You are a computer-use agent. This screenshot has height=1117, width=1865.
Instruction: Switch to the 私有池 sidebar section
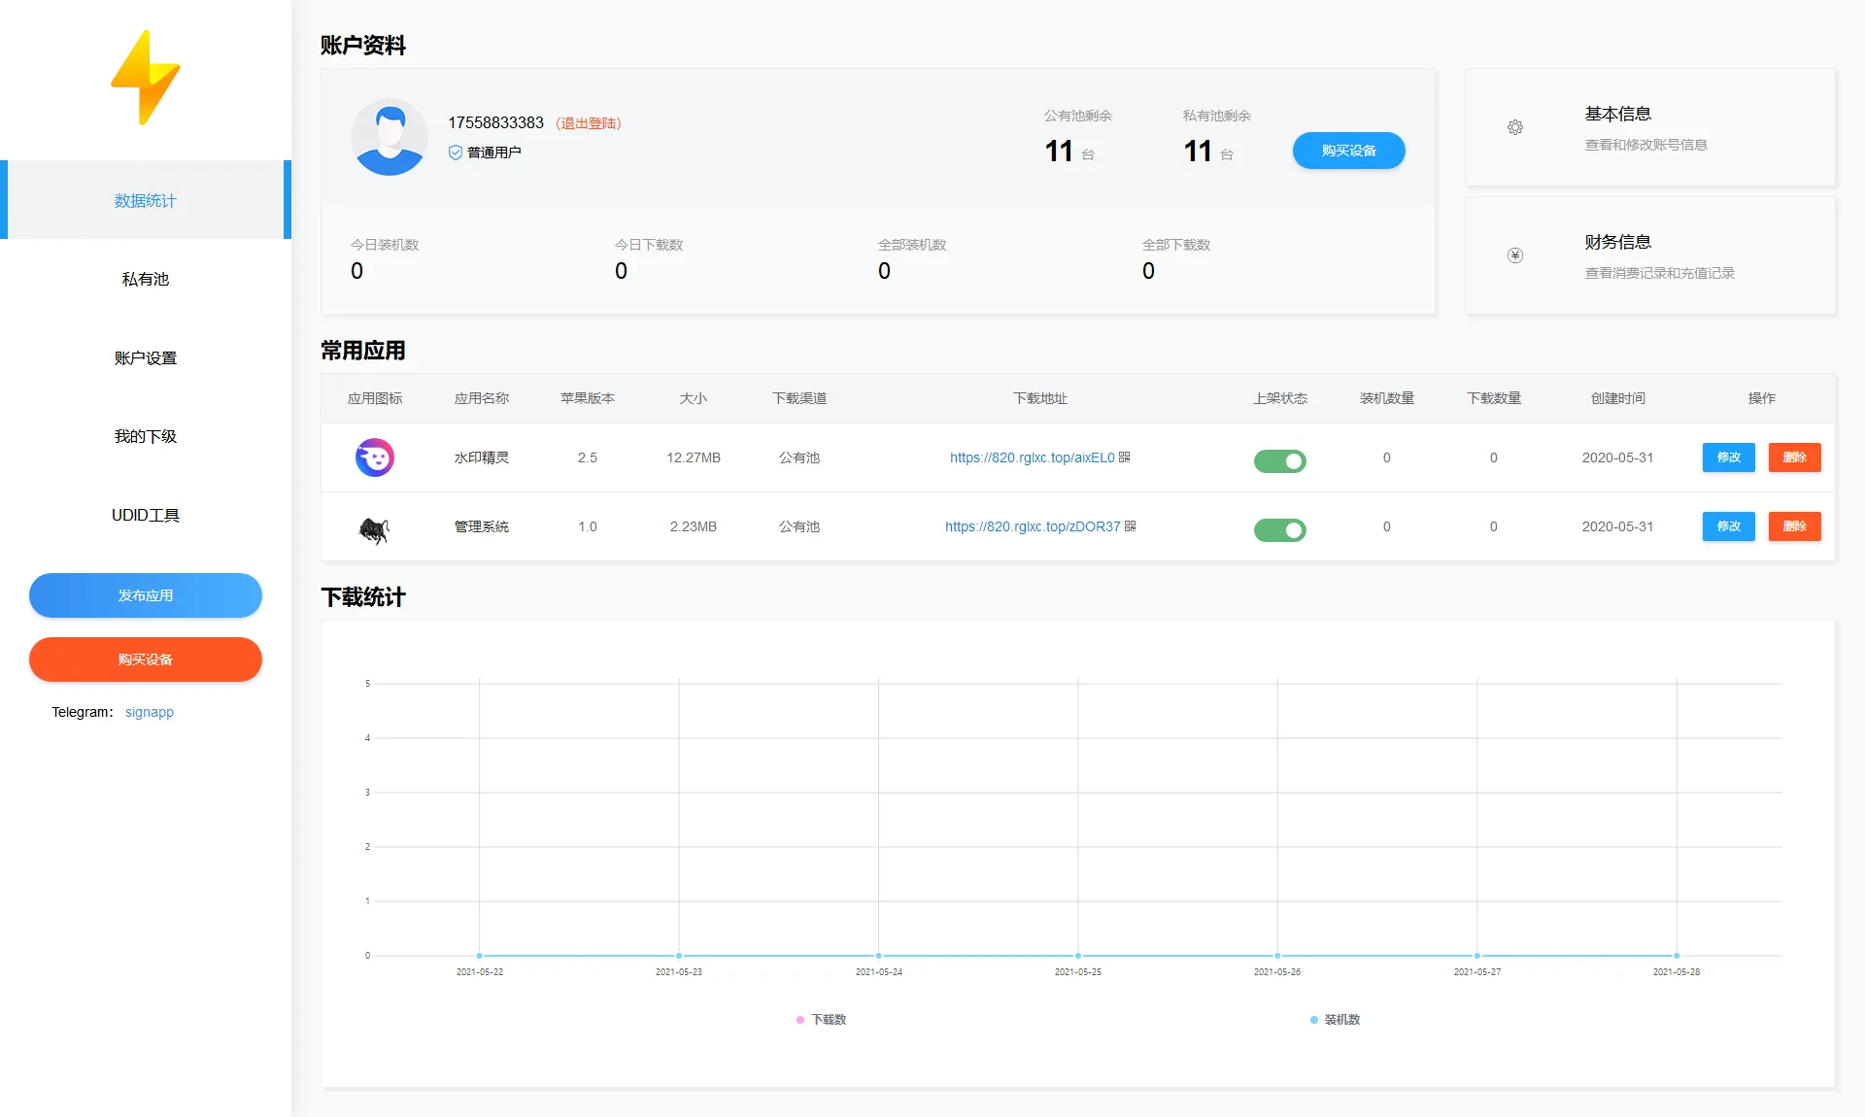pyautogui.click(x=145, y=279)
